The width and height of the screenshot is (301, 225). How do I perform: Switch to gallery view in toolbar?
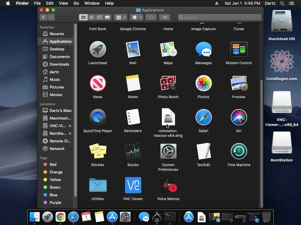click(107, 17)
